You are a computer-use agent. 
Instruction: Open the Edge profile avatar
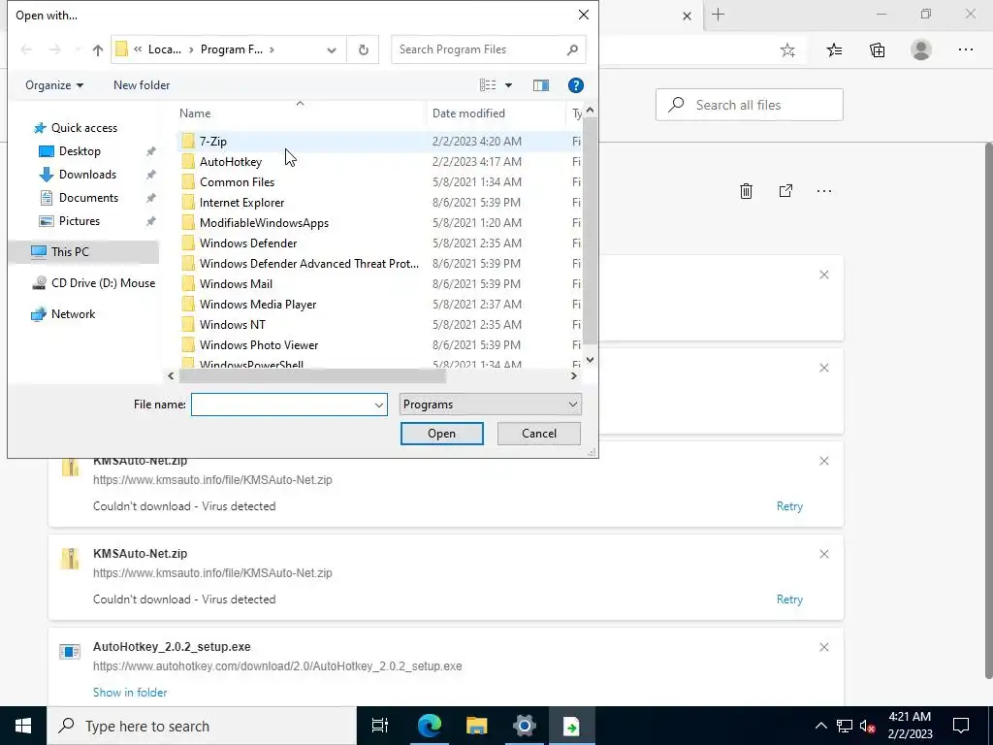point(921,49)
